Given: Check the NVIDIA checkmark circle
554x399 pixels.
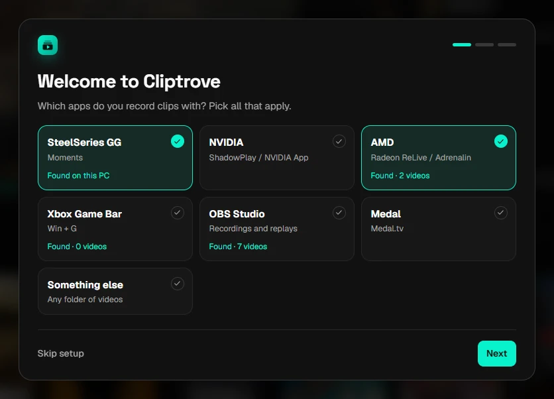Looking at the screenshot, I should pos(339,141).
